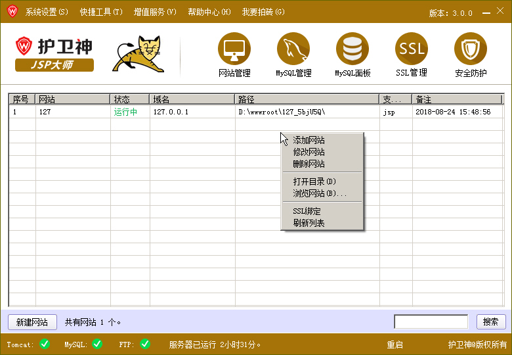Screen dimensions: 512x355
Task: Choose SSL绑定 from context menu
Action: pos(307,211)
